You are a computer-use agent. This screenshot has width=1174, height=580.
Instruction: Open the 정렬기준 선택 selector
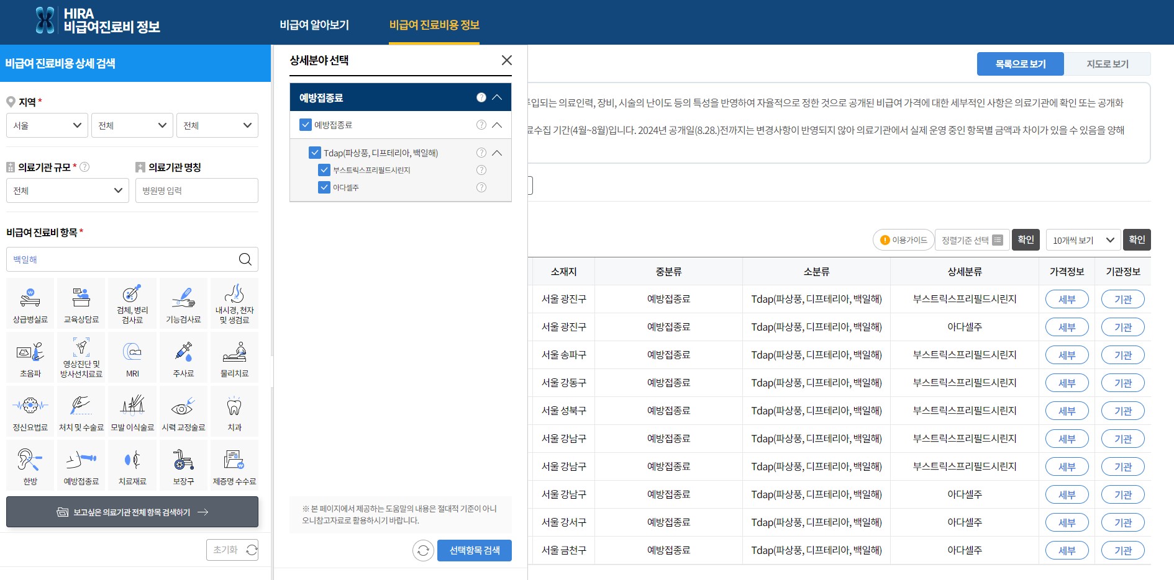tap(972, 240)
